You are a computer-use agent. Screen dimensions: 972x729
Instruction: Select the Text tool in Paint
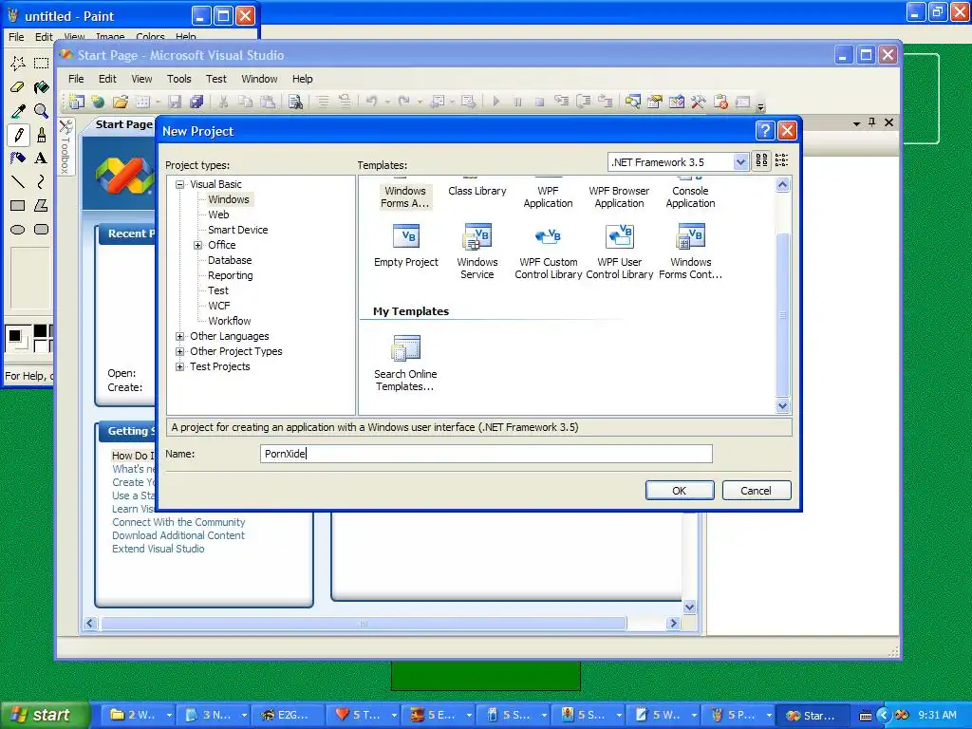click(42, 158)
